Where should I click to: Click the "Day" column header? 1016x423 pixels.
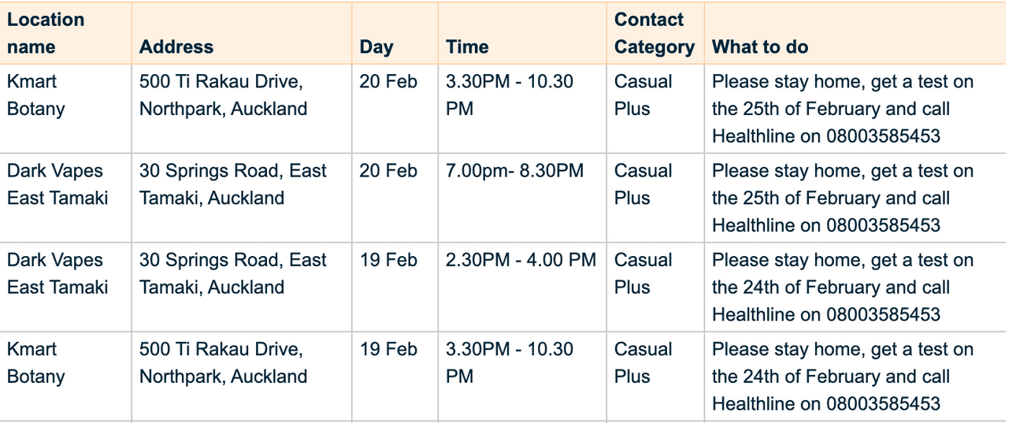coord(376,47)
